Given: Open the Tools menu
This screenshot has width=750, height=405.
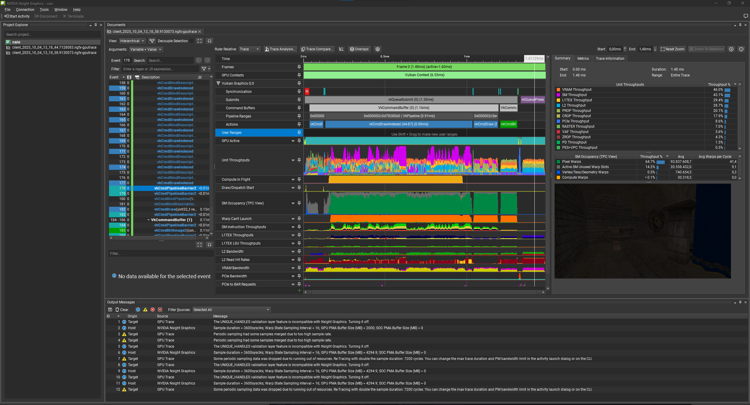Looking at the screenshot, I should coord(44,10).
